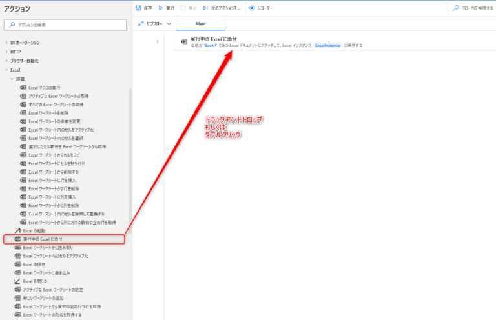Click the 次のアクションを実行 step icon
496x320 pixels.
205,8
